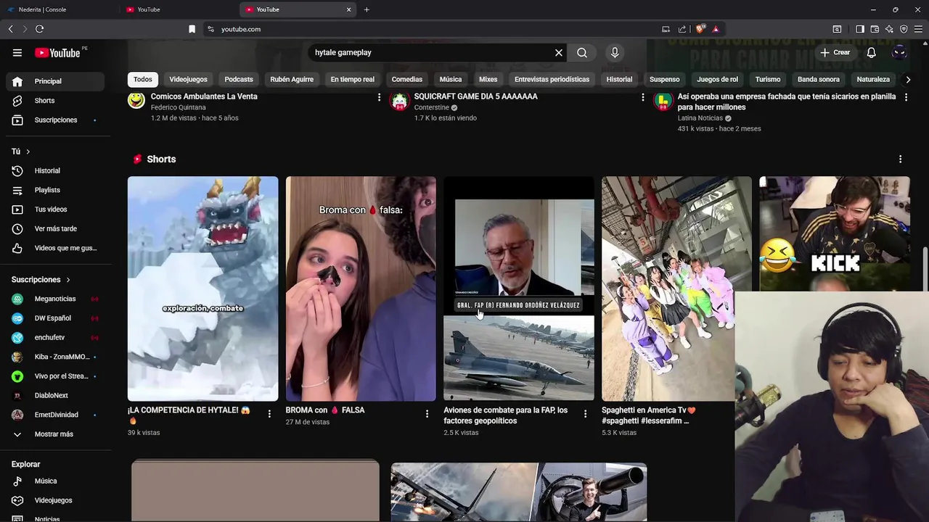
Task: Play the Broma con falsa short thumbnail
Action: [361, 289]
